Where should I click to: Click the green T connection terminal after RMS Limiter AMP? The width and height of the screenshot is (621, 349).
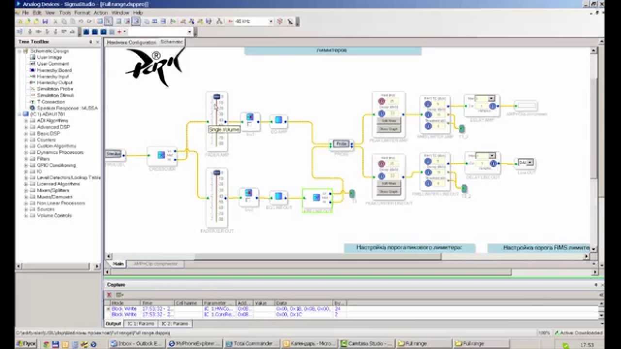click(x=462, y=128)
